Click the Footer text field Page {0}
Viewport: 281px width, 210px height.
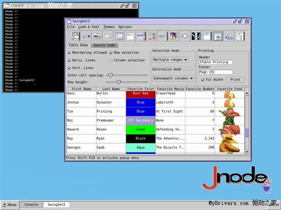coord(216,72)
